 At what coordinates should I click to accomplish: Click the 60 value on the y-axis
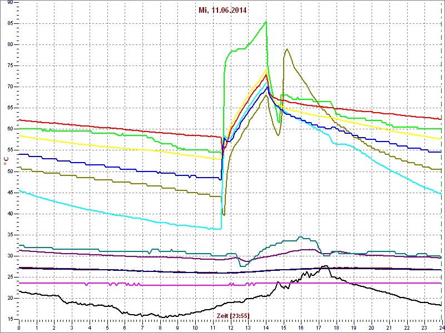[x=9, y=129]
